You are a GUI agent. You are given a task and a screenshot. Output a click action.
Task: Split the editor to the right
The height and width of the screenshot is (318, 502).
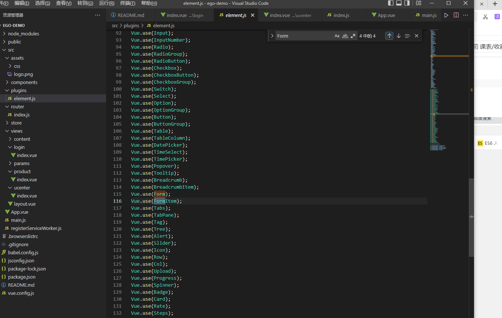(456, 15)
